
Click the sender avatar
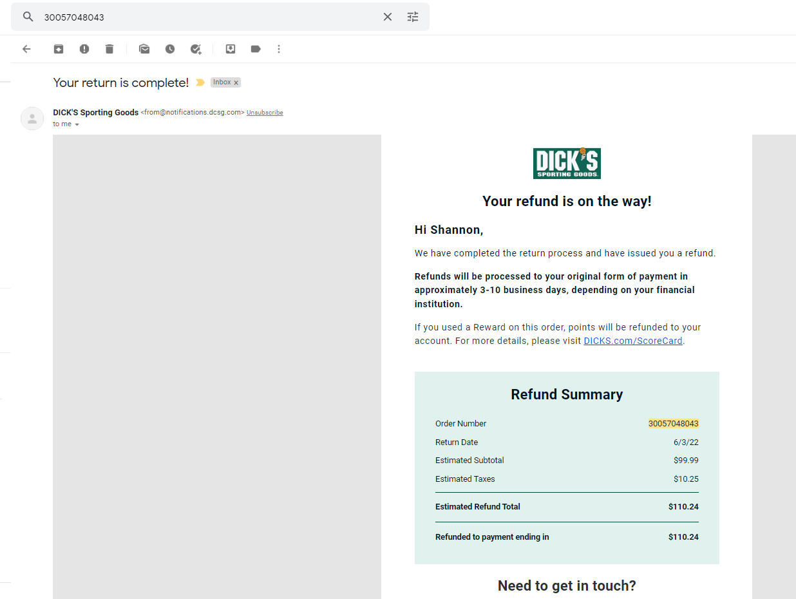coord(32,119)
